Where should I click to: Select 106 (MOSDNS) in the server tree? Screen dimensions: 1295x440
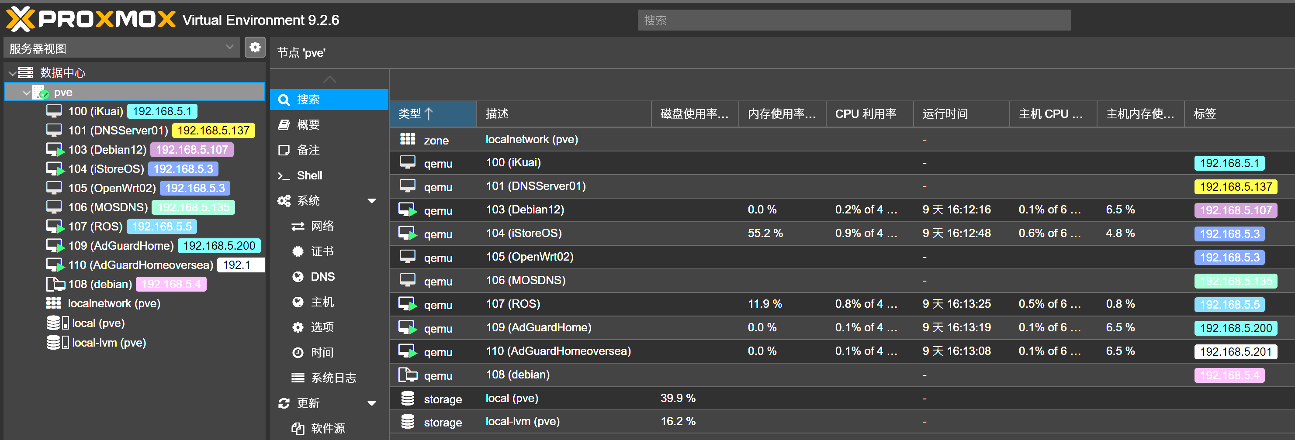(x=108, y=207)
